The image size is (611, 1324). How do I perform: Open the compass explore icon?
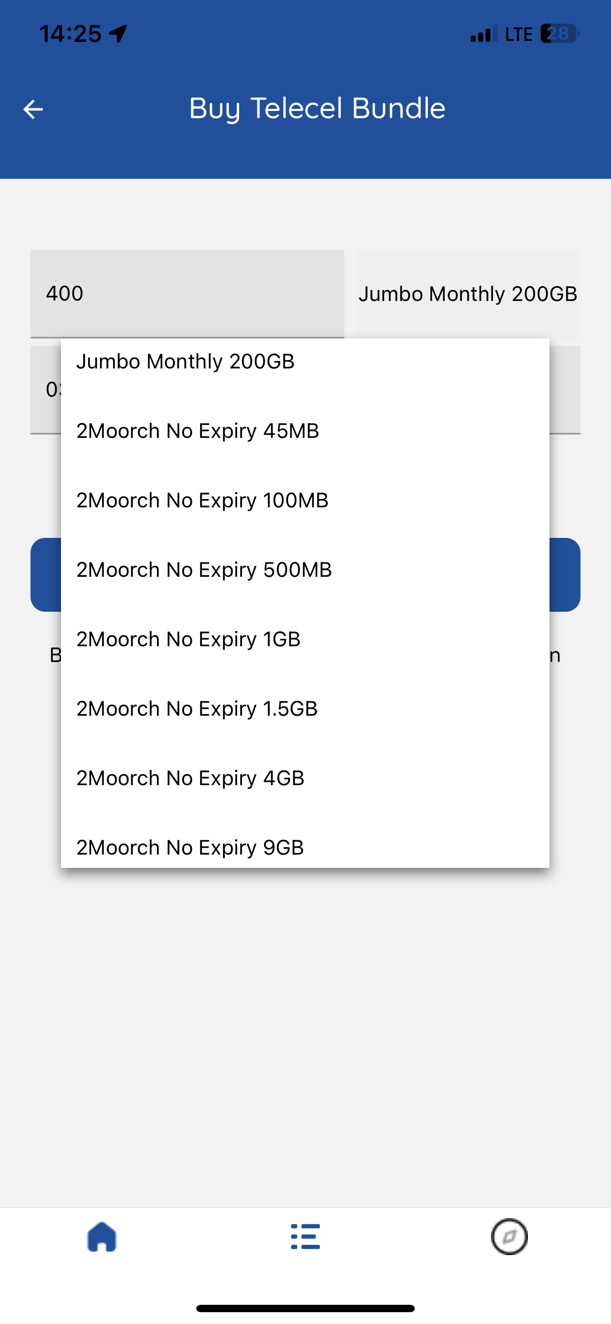coord(509,1236)
